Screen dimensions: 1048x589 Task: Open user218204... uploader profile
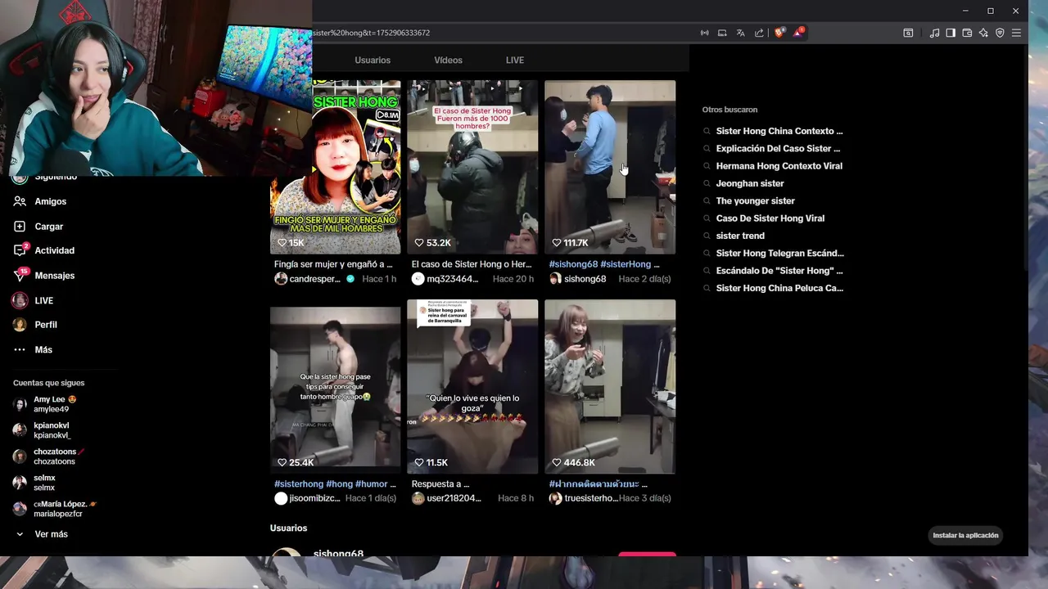(x=445, y=498)
